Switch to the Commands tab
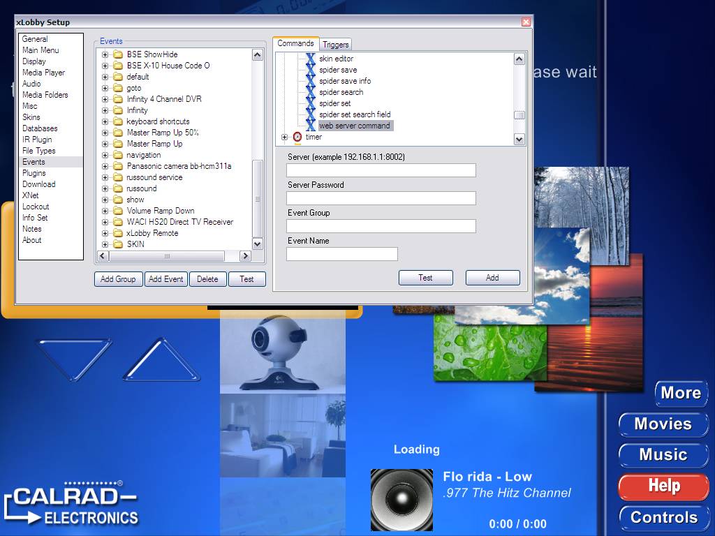 pyautogui.click(x=295, y=43)
